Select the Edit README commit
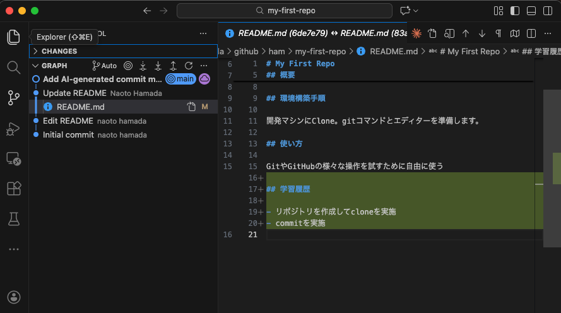The width and height of the screenshot is (561, 313). tap(124, 121)
